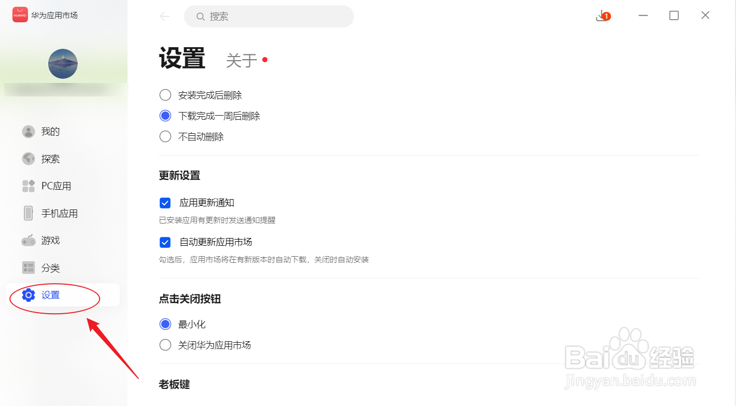Viewport: 736px width, 406px height.
Task: Open the downloads manager icon
Action: click(602, 16)
